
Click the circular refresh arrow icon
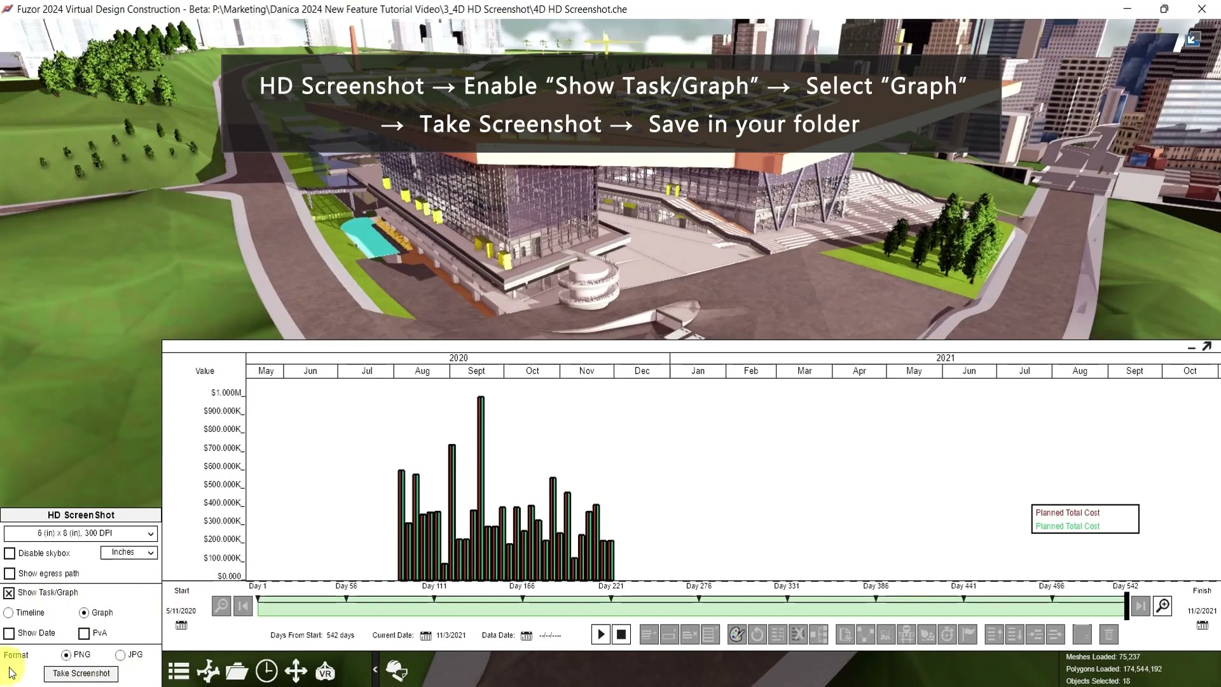[x=757, y=634]
